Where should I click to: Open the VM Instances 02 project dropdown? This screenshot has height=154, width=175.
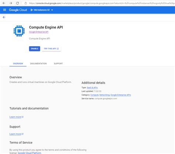(42, 10)
